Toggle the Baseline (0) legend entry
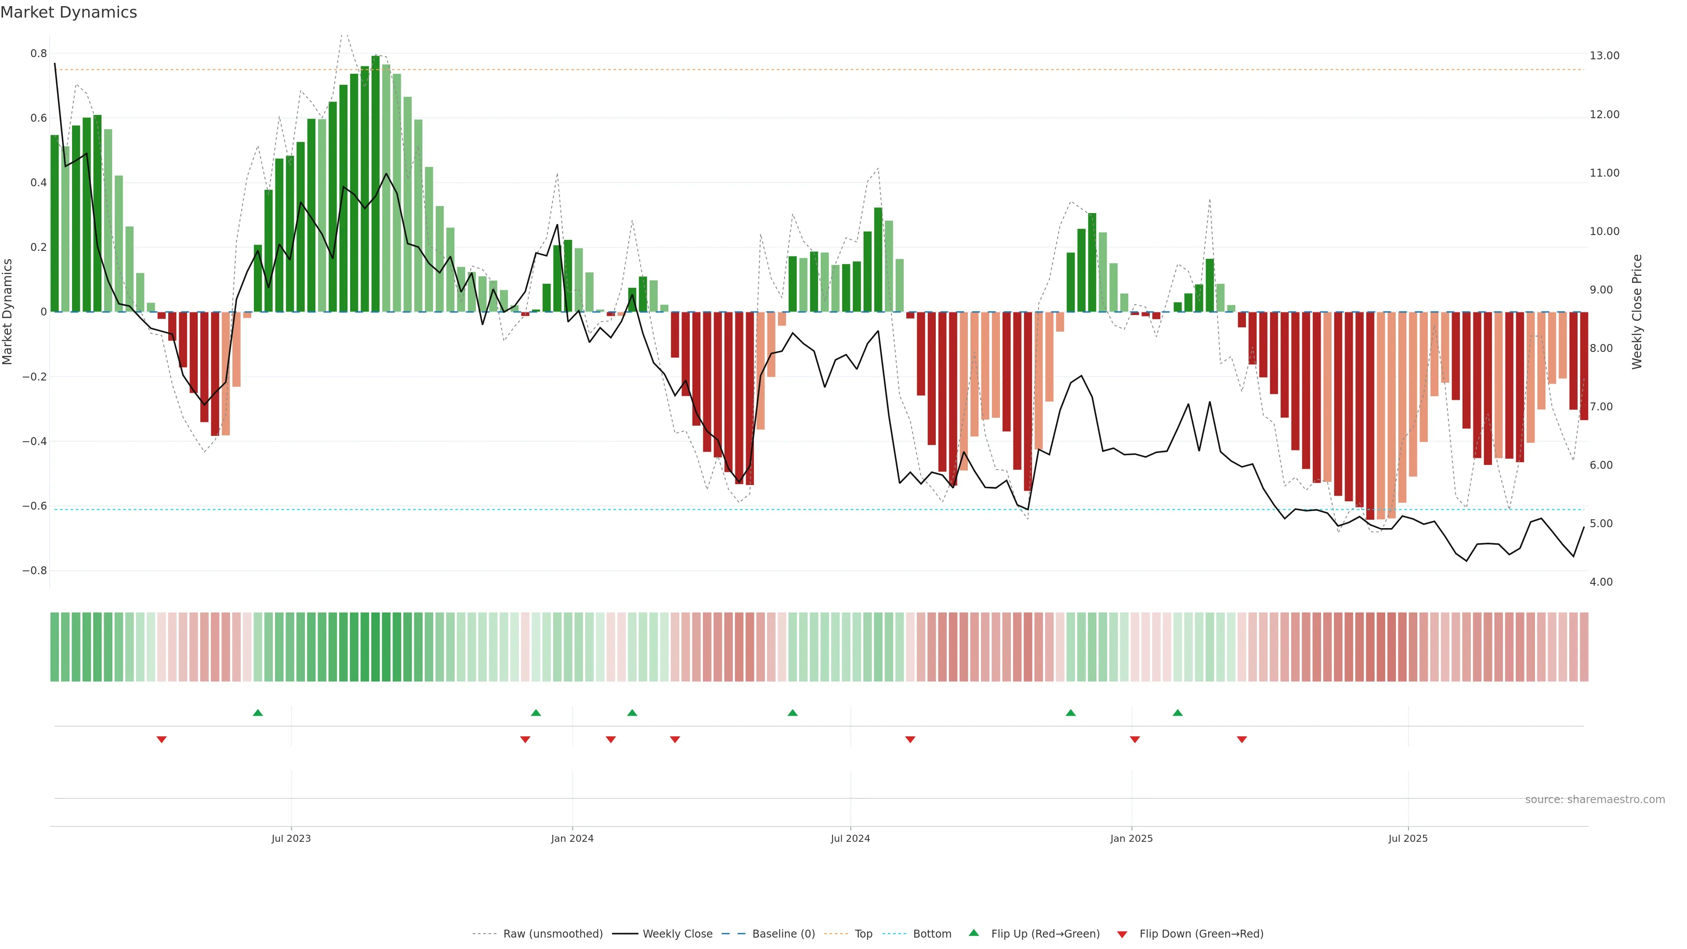 783,933
